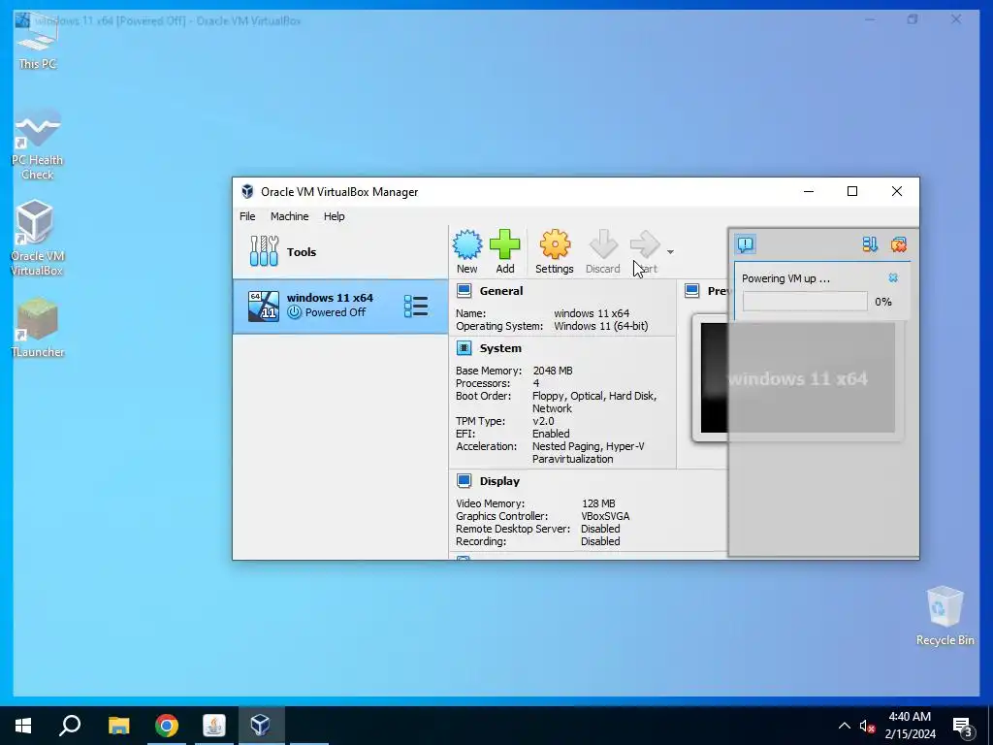Image resolution: width=993 pixels, height=745 pixels.
Task: Cancel the Powering VM up progress
Action: click(893, 278)
